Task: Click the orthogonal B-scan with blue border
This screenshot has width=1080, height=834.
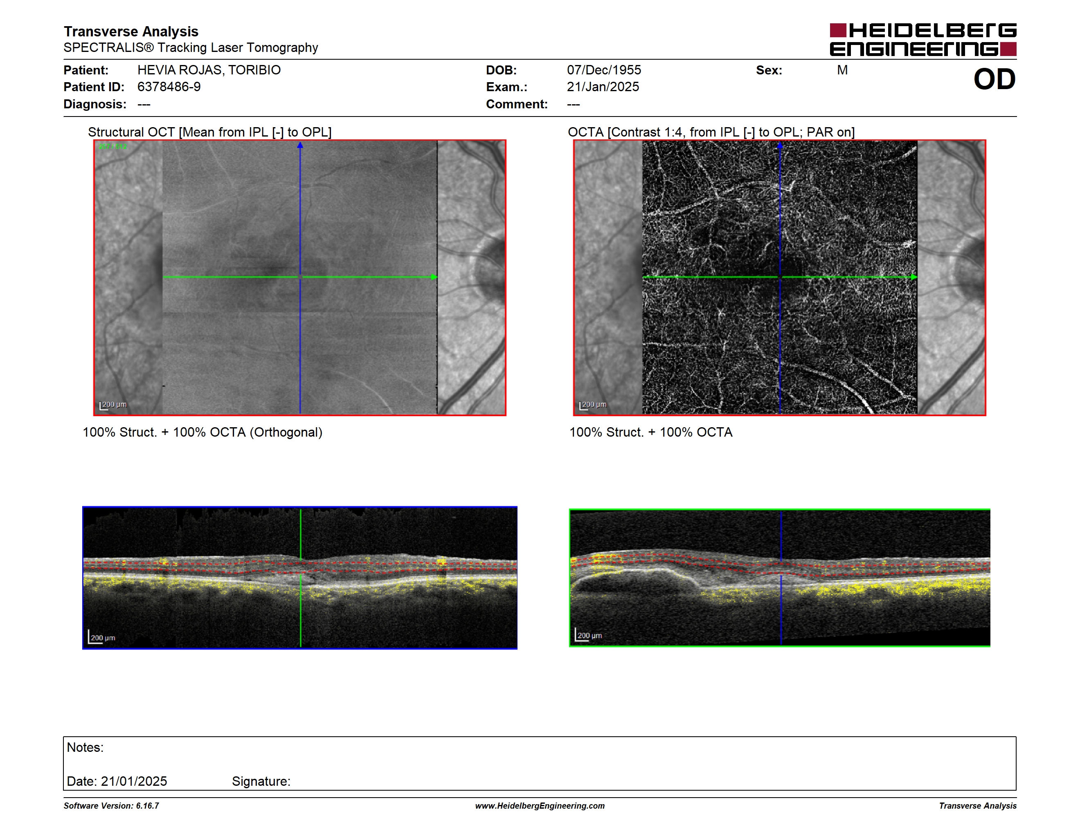Action: 300,578
